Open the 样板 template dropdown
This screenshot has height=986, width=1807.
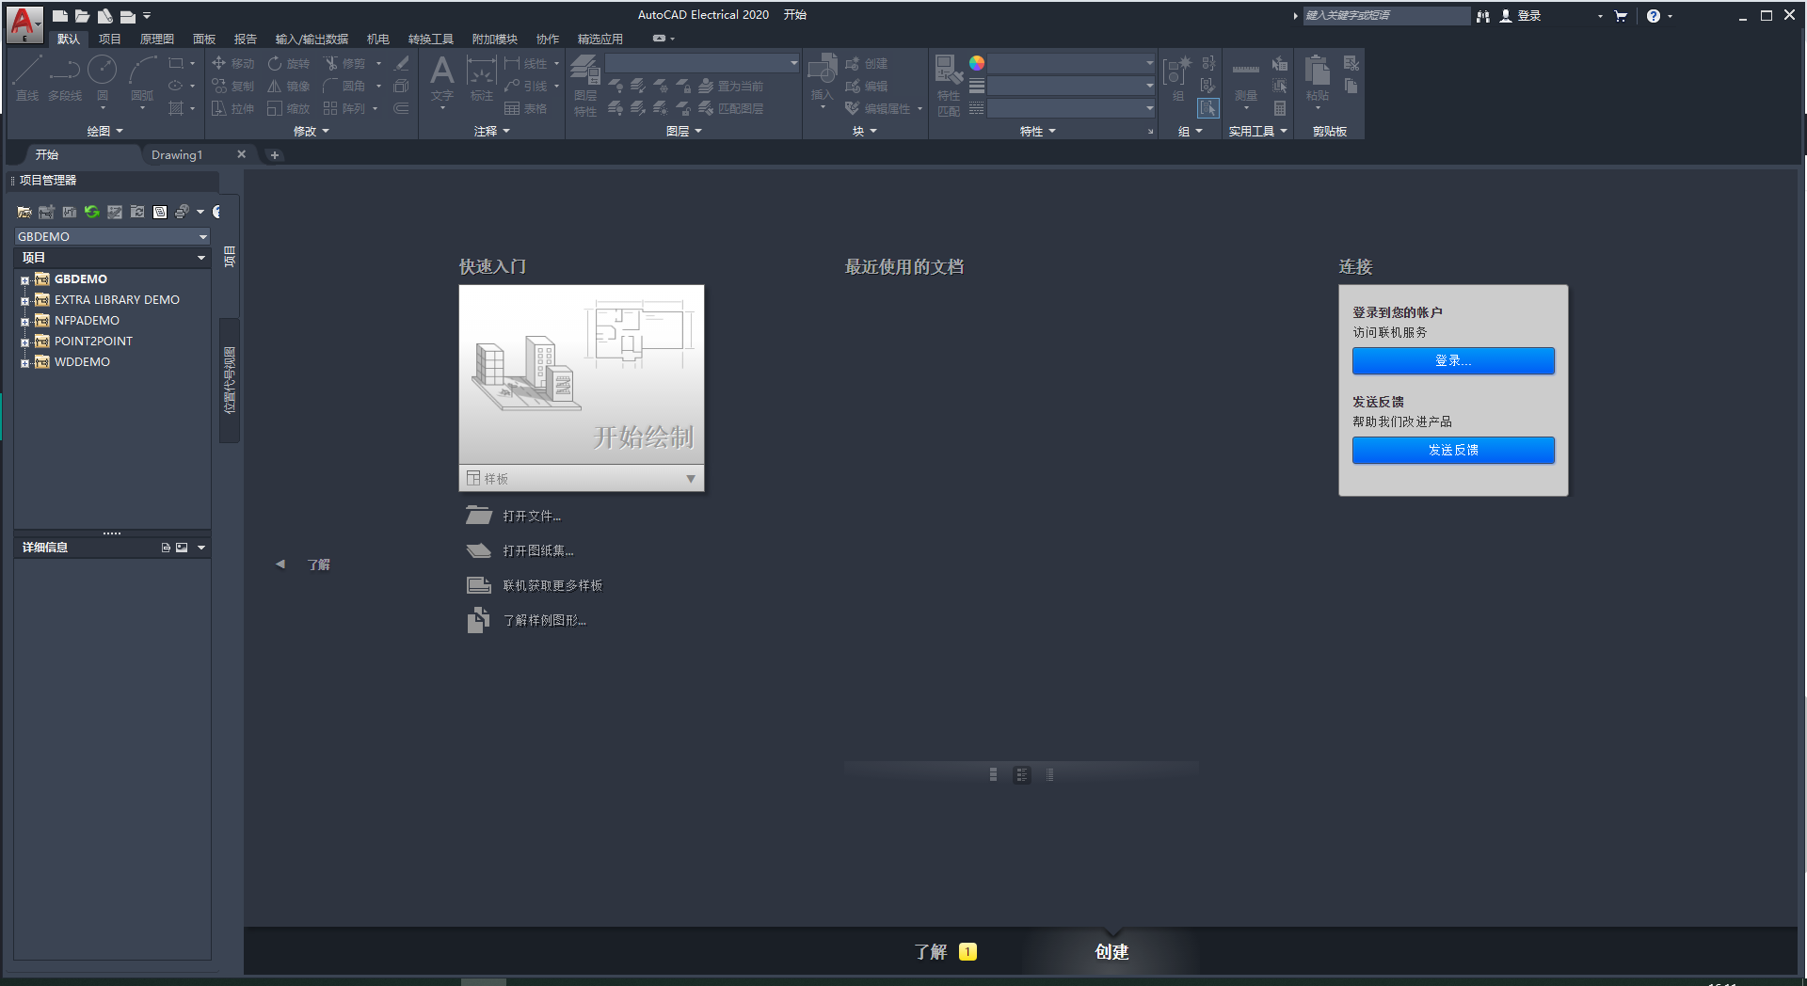coord(690,479)
